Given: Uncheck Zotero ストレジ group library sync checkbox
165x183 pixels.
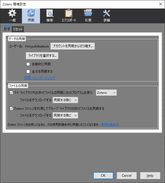Looking at the screenshot, I should click(11, 109).
